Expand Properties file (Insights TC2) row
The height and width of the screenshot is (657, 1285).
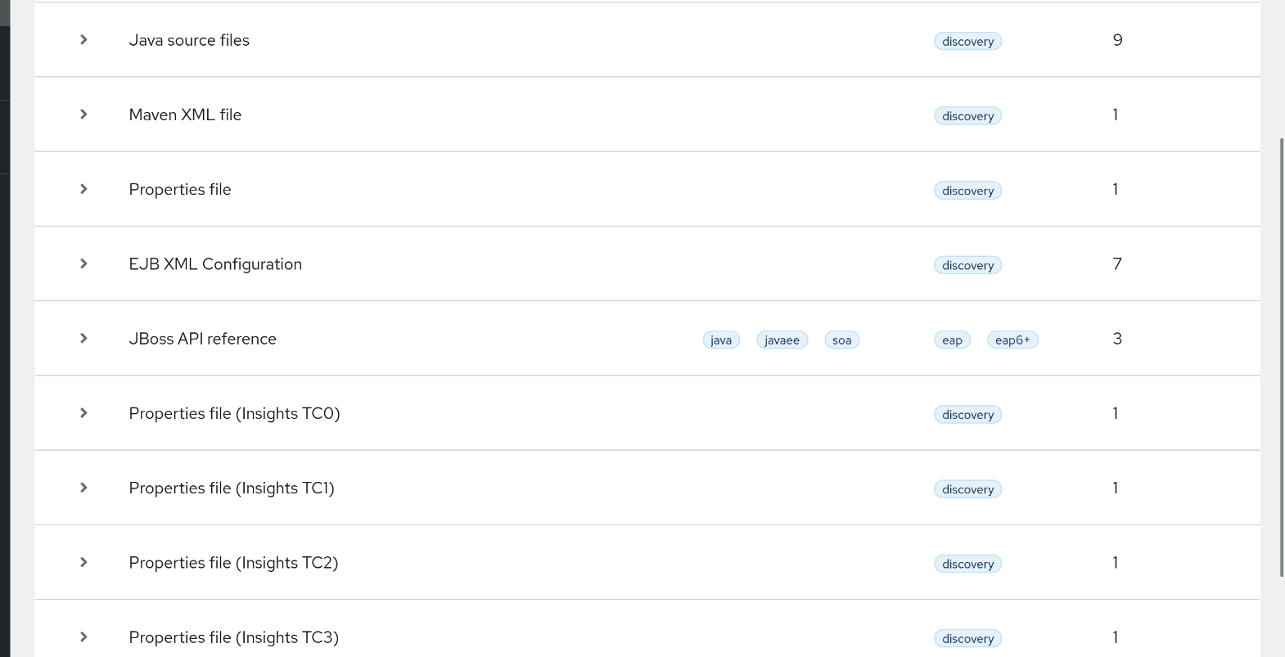[83, 562]
